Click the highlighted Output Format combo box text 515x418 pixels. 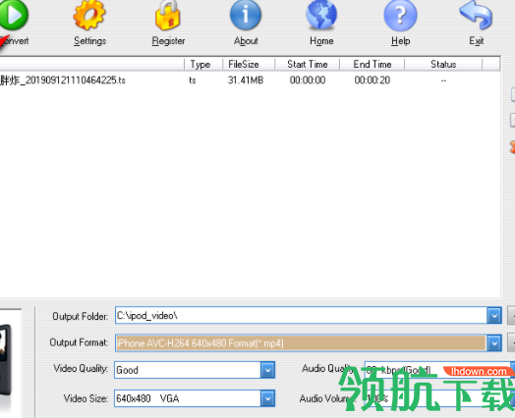click(301, 343)
